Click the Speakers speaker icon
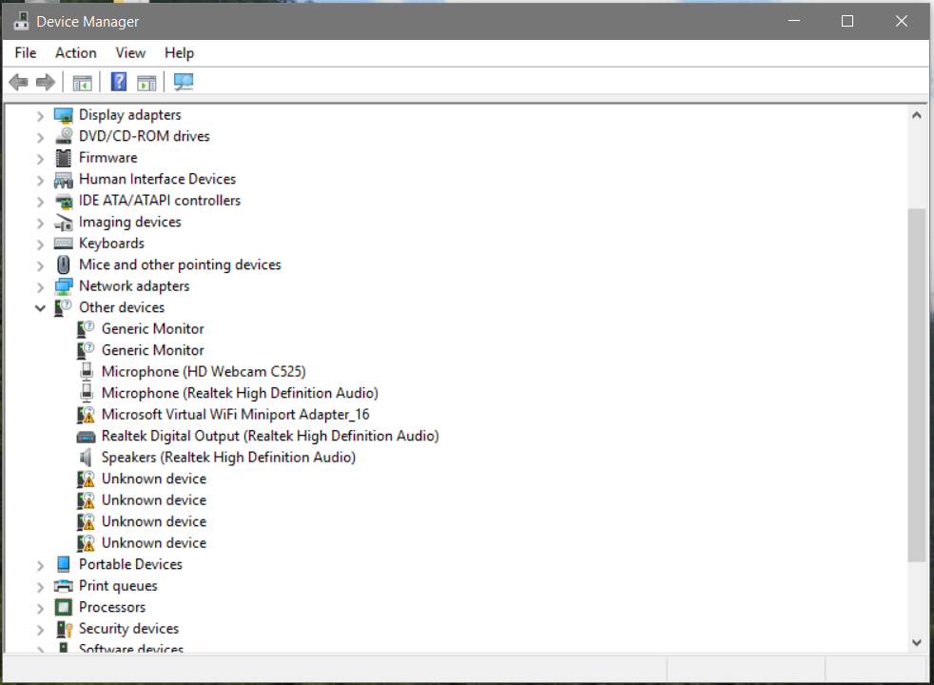 (86, 458)
